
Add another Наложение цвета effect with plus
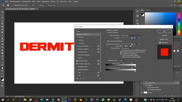click(x=98, y=61)
